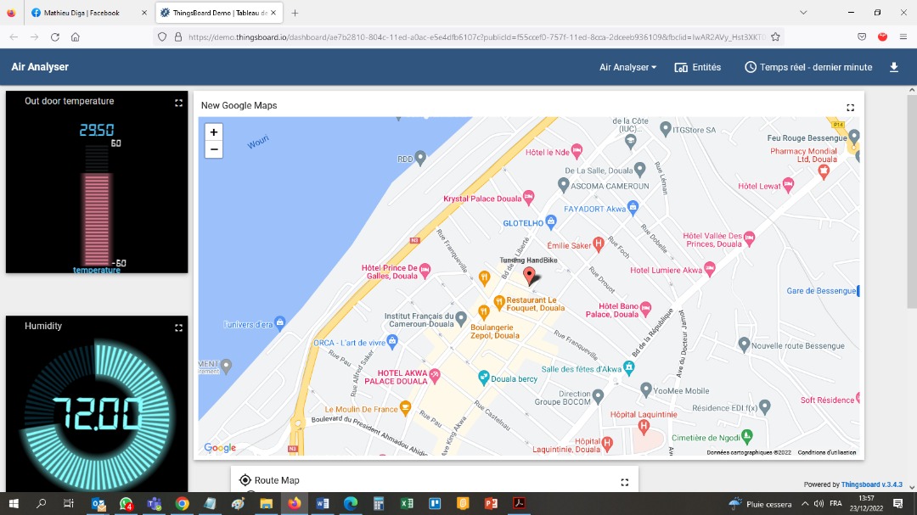The height and width of the screenshot is (515, 917).
Task: Reload the current page
Action: click(55, 36)
